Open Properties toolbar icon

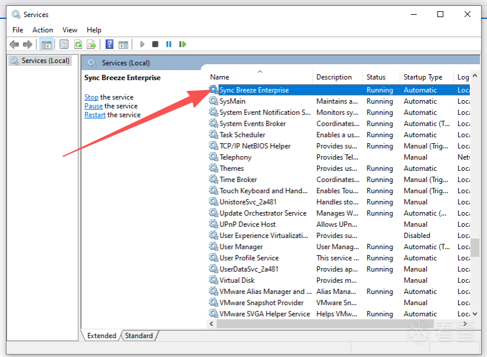tap(64, 44)
